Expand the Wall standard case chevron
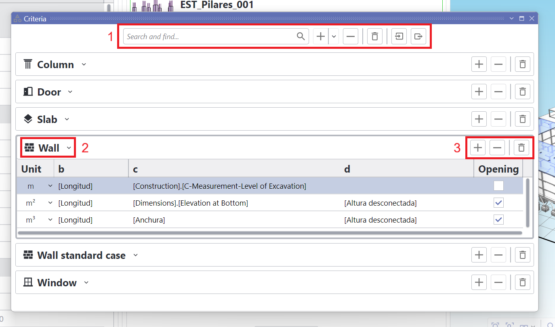Viewport: 555px width, 327px height. click(x=135, y=255)
